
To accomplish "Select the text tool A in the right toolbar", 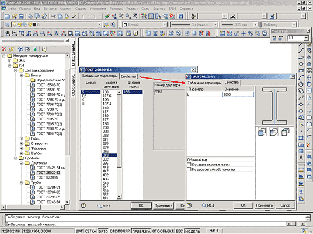I will click(x=301, y=158).
